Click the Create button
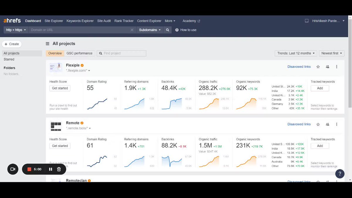 click(12, 44)
